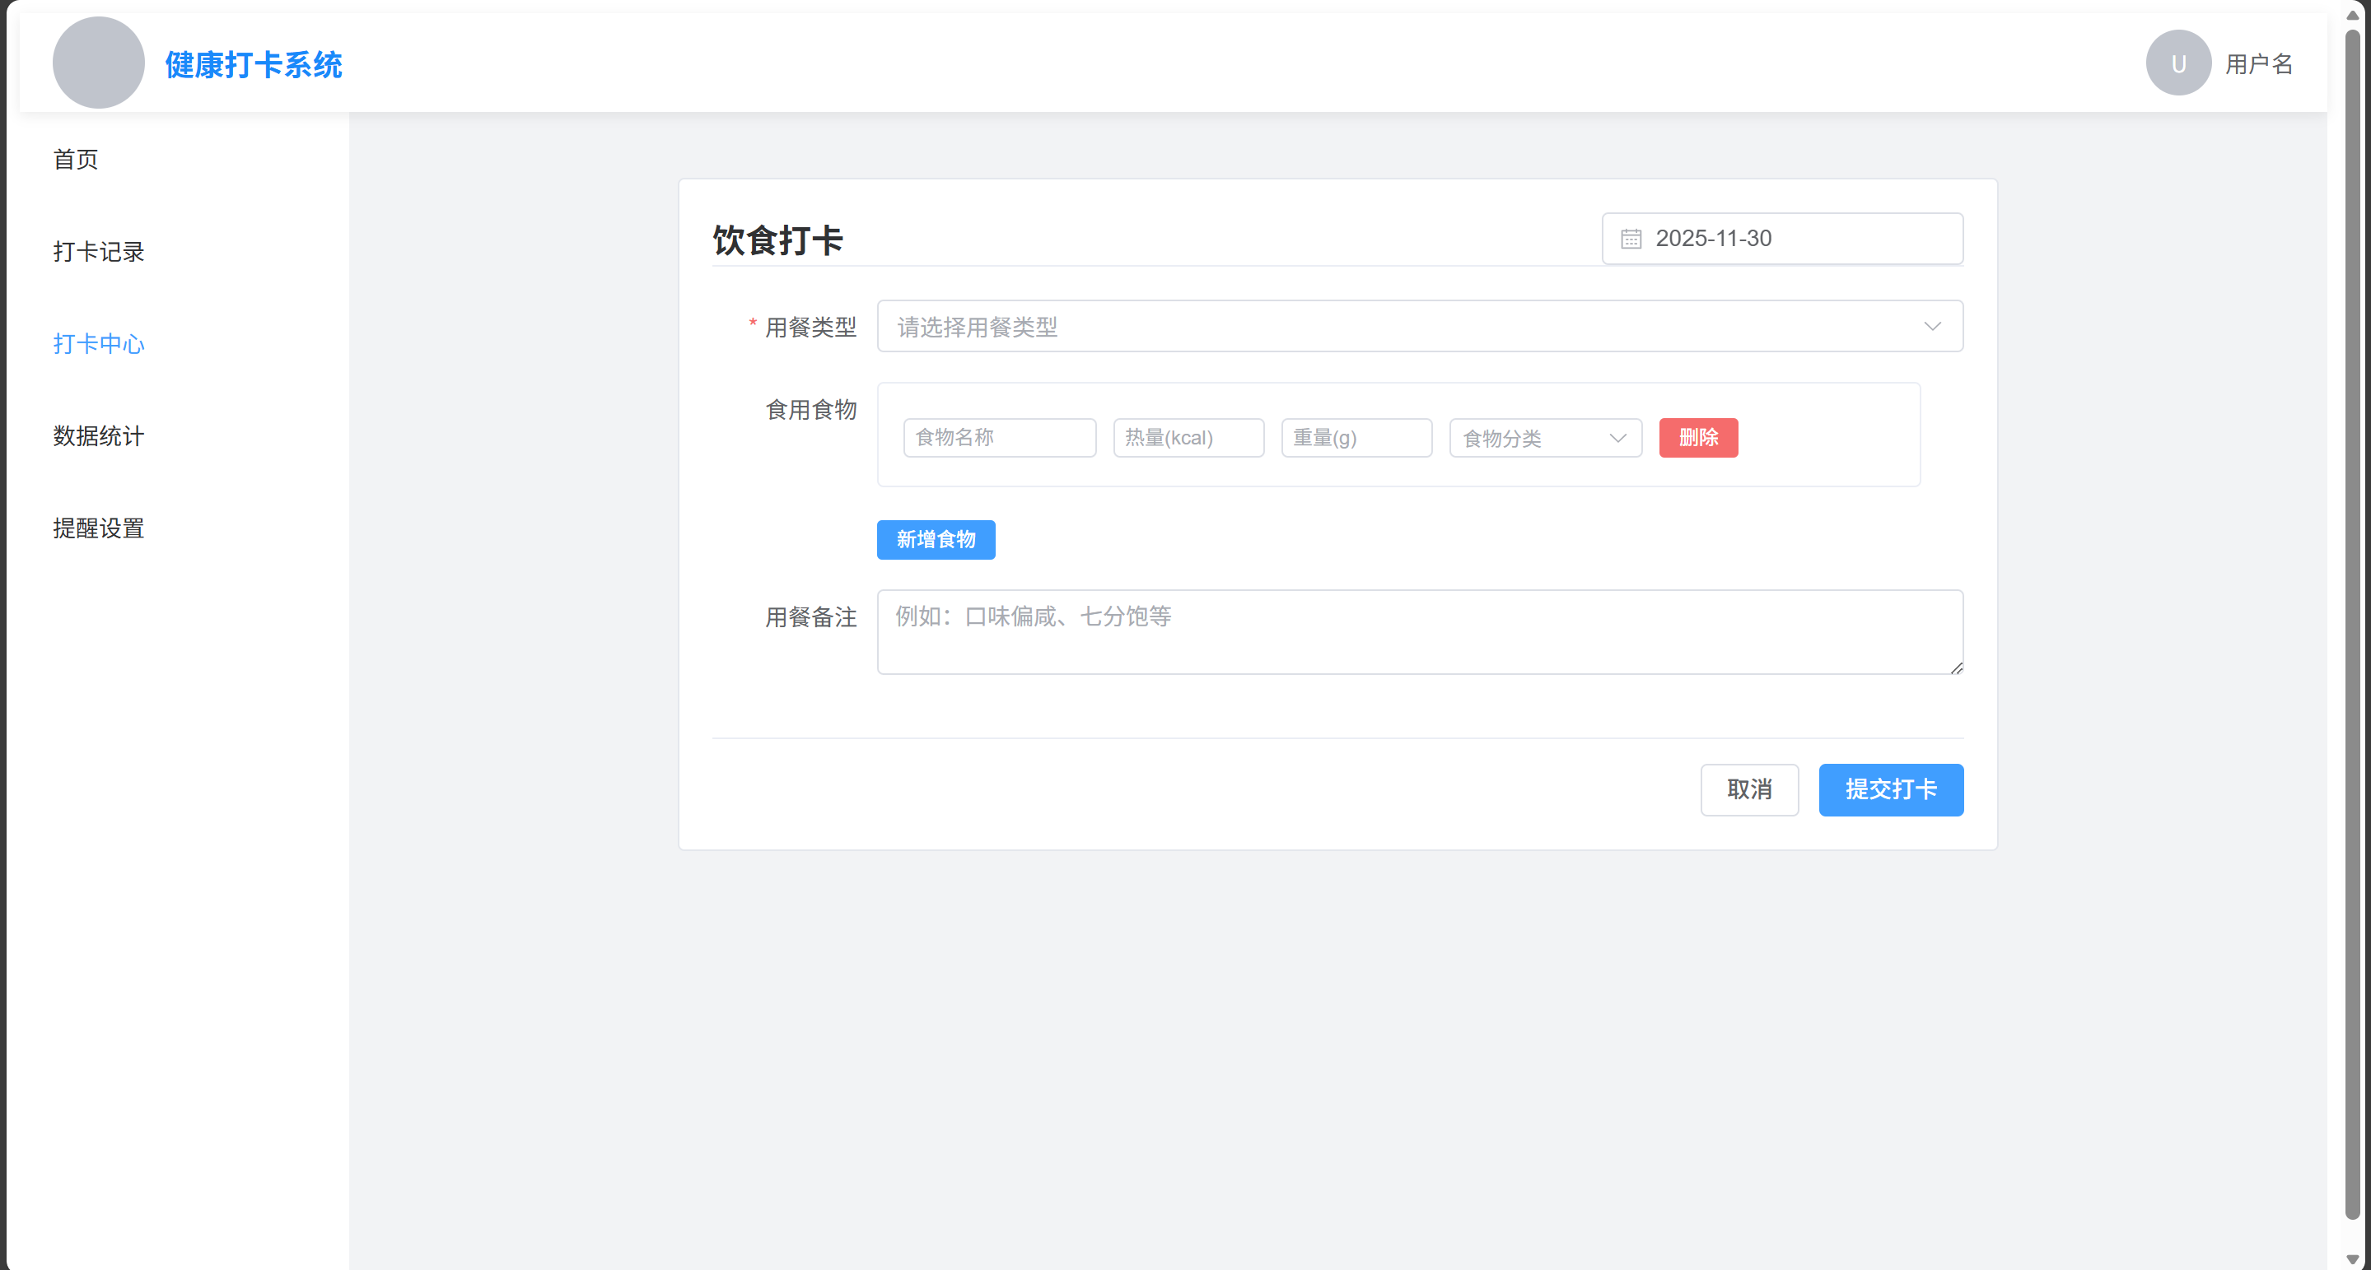This screenshot has height=1270, width=2371.
Task: Select 打卡中心 menu item
Action: pyautogui.click(x=99, y=344)
